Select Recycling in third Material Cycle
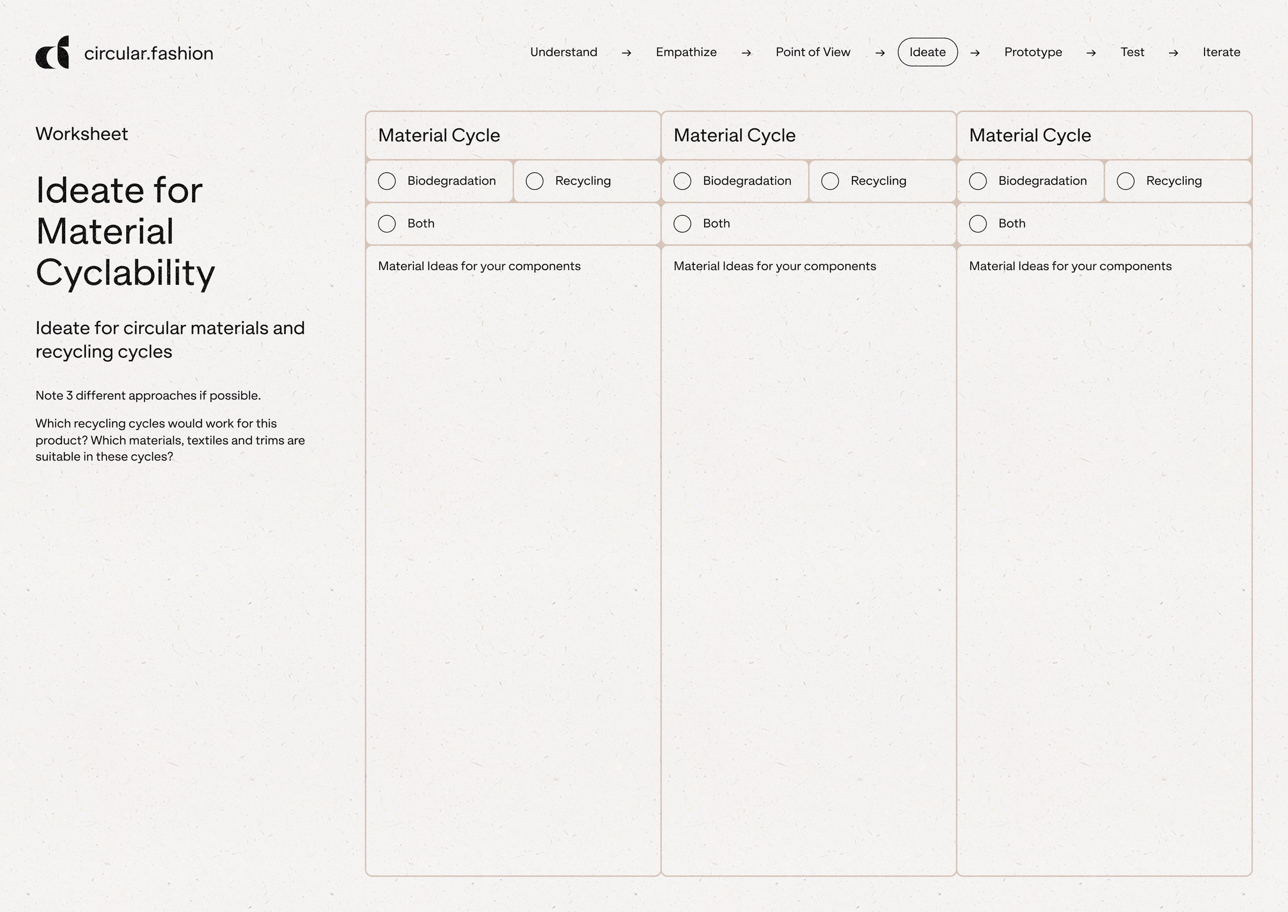This screenshot has width=1288, height=912. (1125, 181)
